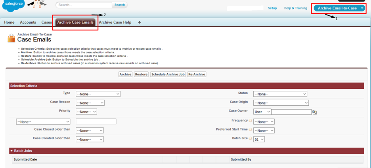Click the Submitted By column header
This screenshot has height=168, width=371.
coord(296,160)
